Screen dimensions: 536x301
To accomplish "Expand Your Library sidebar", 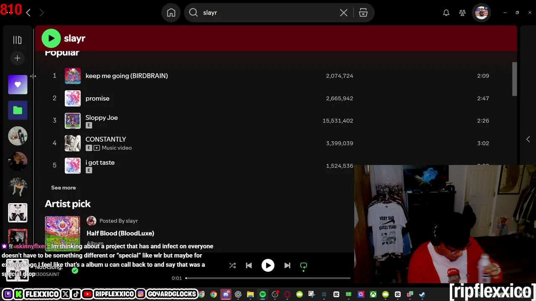I will point(17,40).
